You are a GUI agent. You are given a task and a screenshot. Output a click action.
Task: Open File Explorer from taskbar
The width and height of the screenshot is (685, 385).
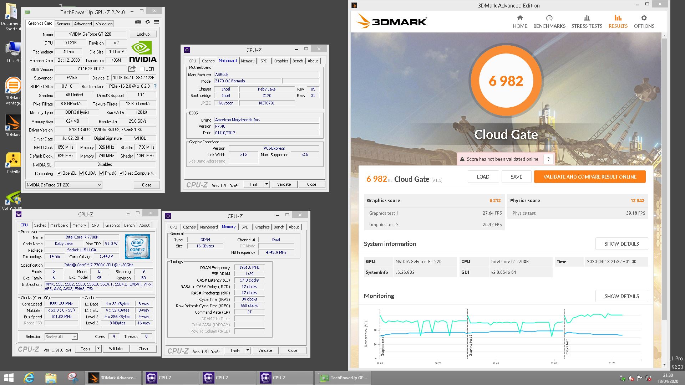click(51, 378)
